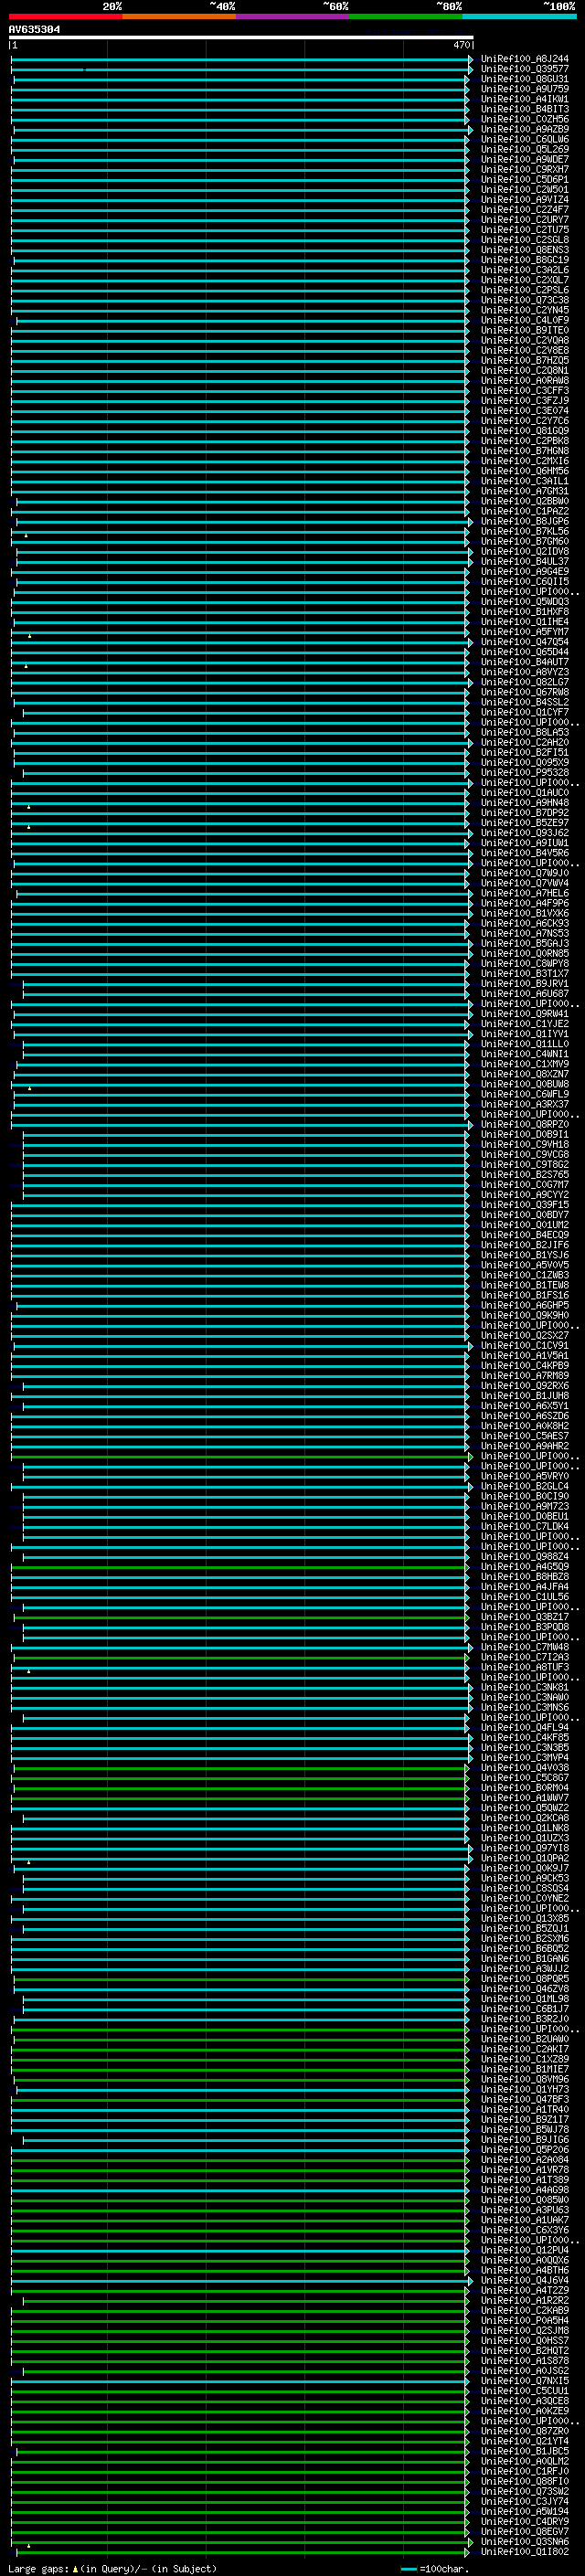Select the UniRef100_B1FS16 label

click(x=524, y=1295)
